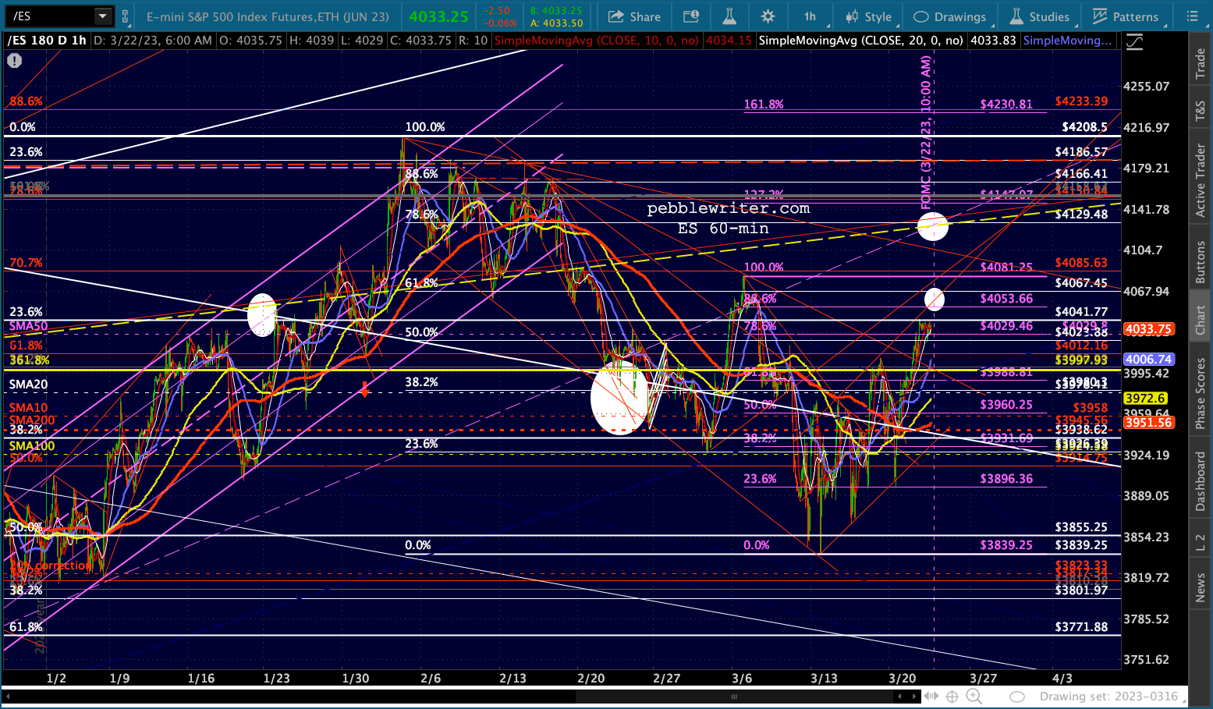Click the last price 4033.25 in header
The height and width of the screenshot is (709, 1213).
pos(438,16)
